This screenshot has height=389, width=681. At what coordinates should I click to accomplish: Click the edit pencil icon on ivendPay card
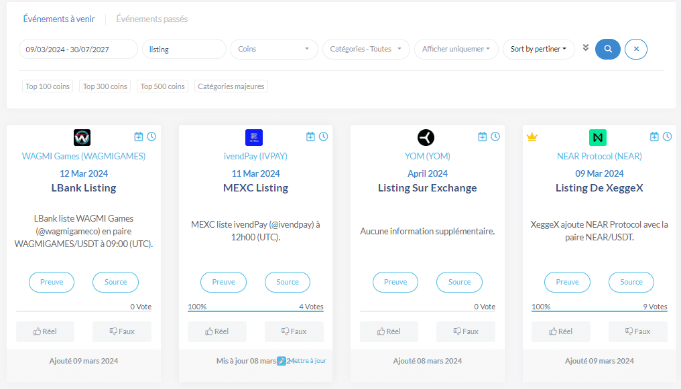coord(282,361)
